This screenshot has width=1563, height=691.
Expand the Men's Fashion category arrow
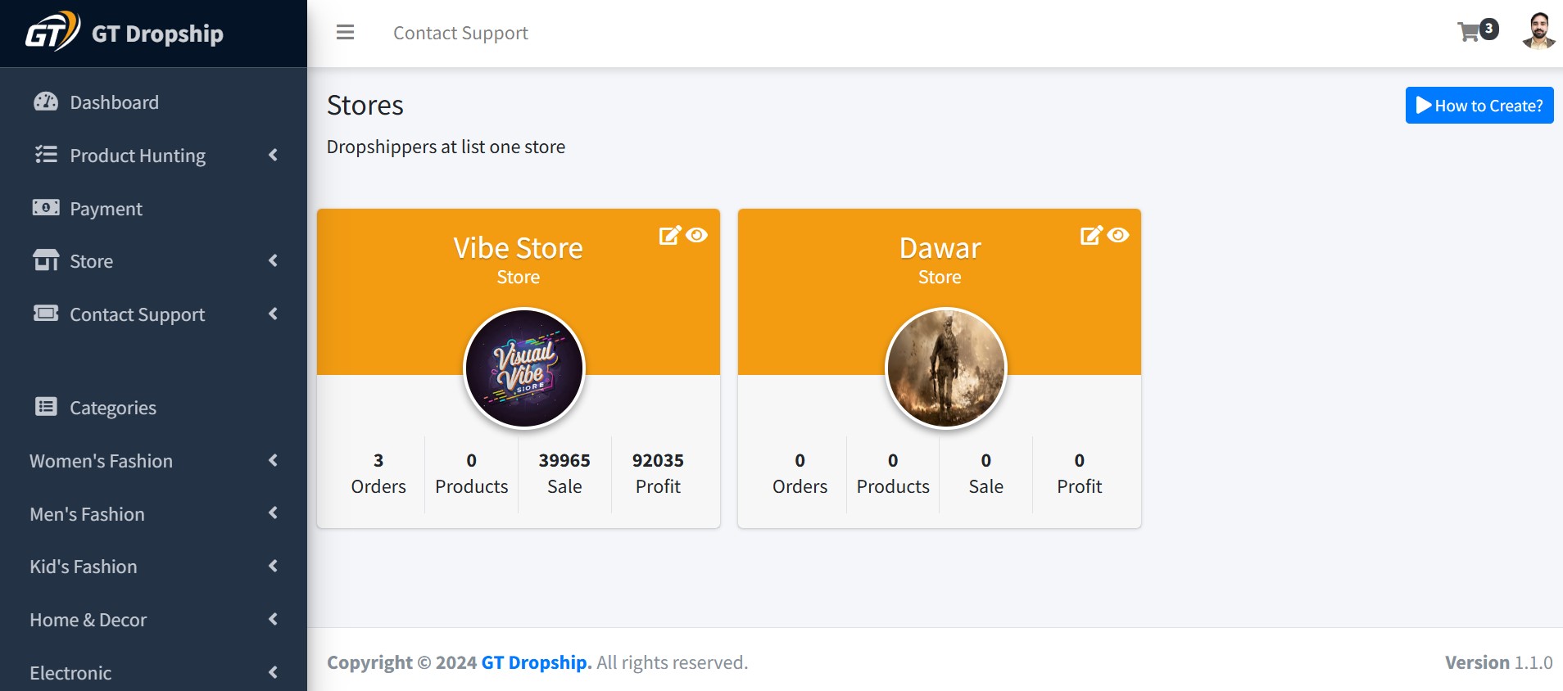[x=273, y=513]
